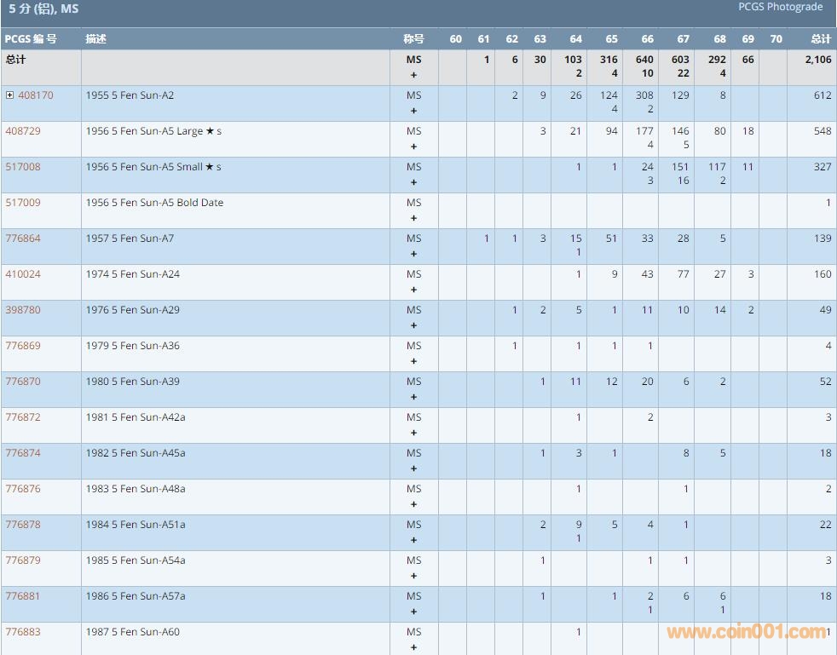837x655 pixels.
Task: Open entry 398780 for 1976 5 Fen
Action: click(23, 310)
